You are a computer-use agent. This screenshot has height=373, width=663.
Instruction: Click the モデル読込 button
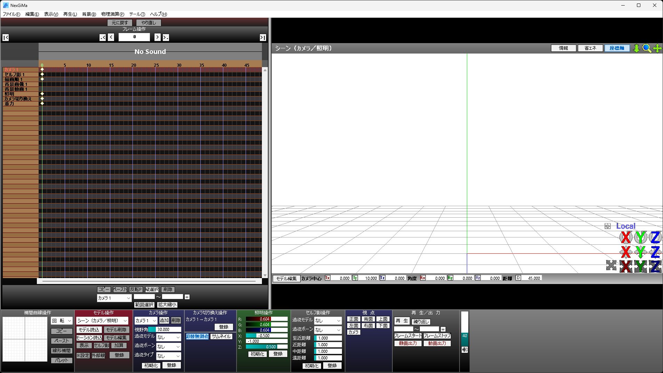click(x=89, y=330)
